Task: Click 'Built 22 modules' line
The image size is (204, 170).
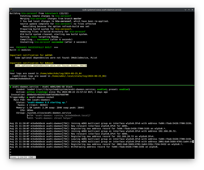Action: tap(20, 50)
